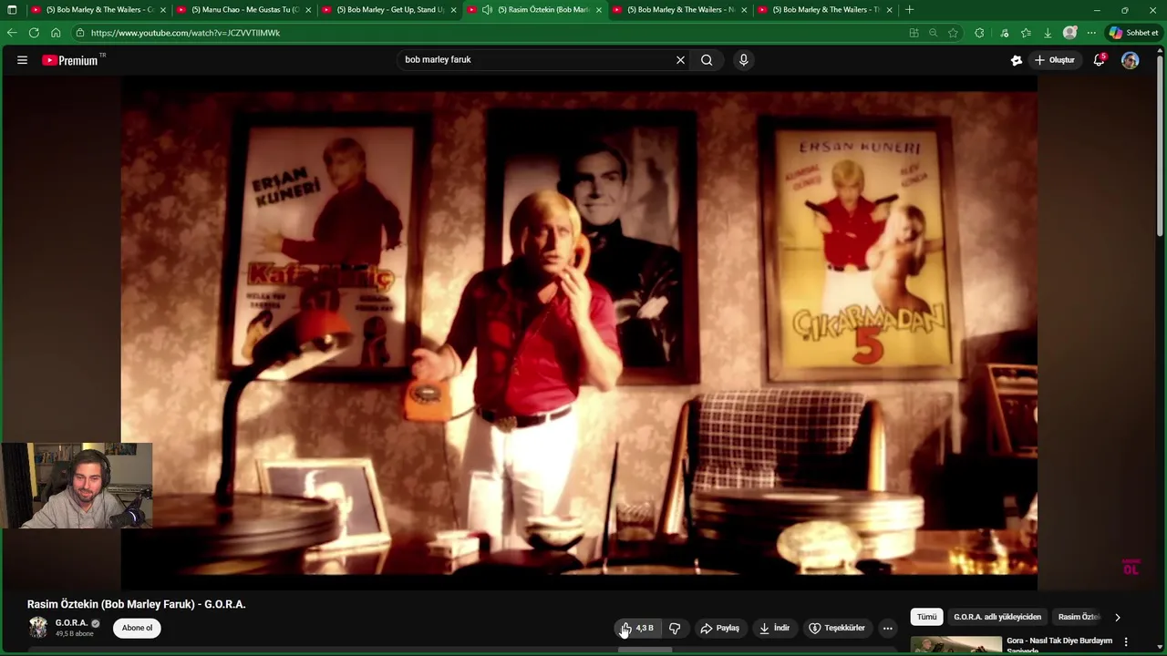Open options for Gora Nasıl Tak video
Screen dimensions: 1167x656
[1126, 641]
